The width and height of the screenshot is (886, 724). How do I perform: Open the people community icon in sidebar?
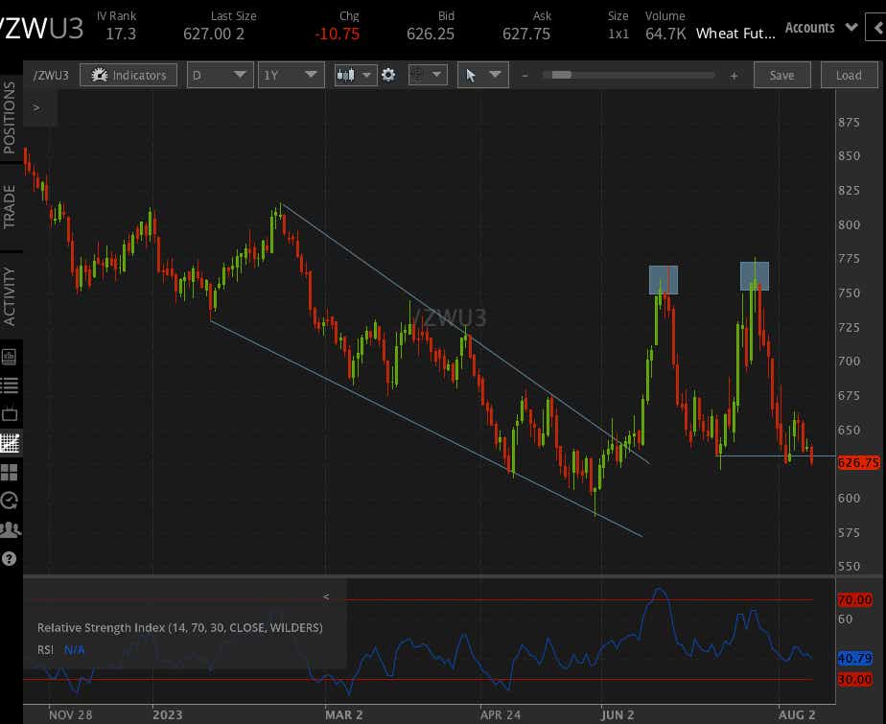click(10, 528)
